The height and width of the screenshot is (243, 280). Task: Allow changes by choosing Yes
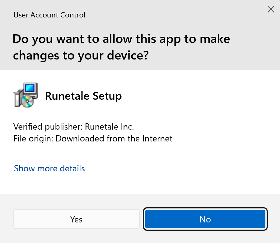point(77,219)
